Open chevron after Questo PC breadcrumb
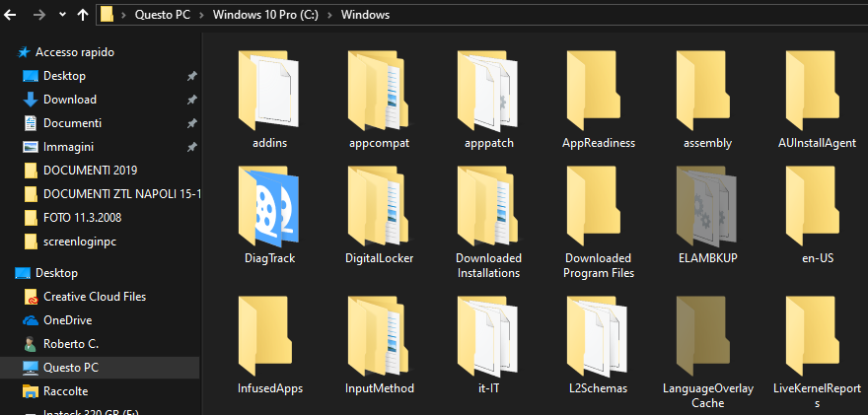Screen dimensions: 868x415 pyautogui.click(x=202, y=15)
